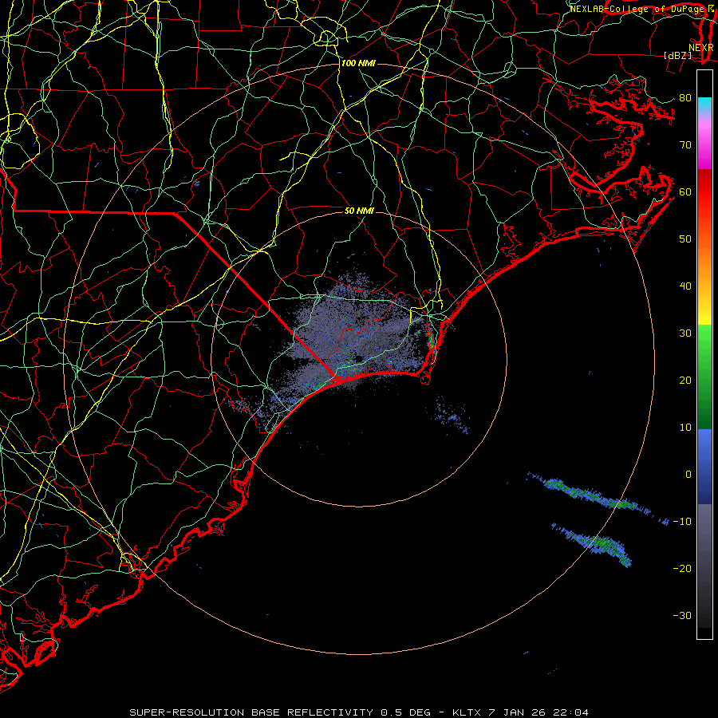The width and height of the screenshot is (718, 718).
Task: Click the 40 value on the dBZ scale
Action: [685, 286]
